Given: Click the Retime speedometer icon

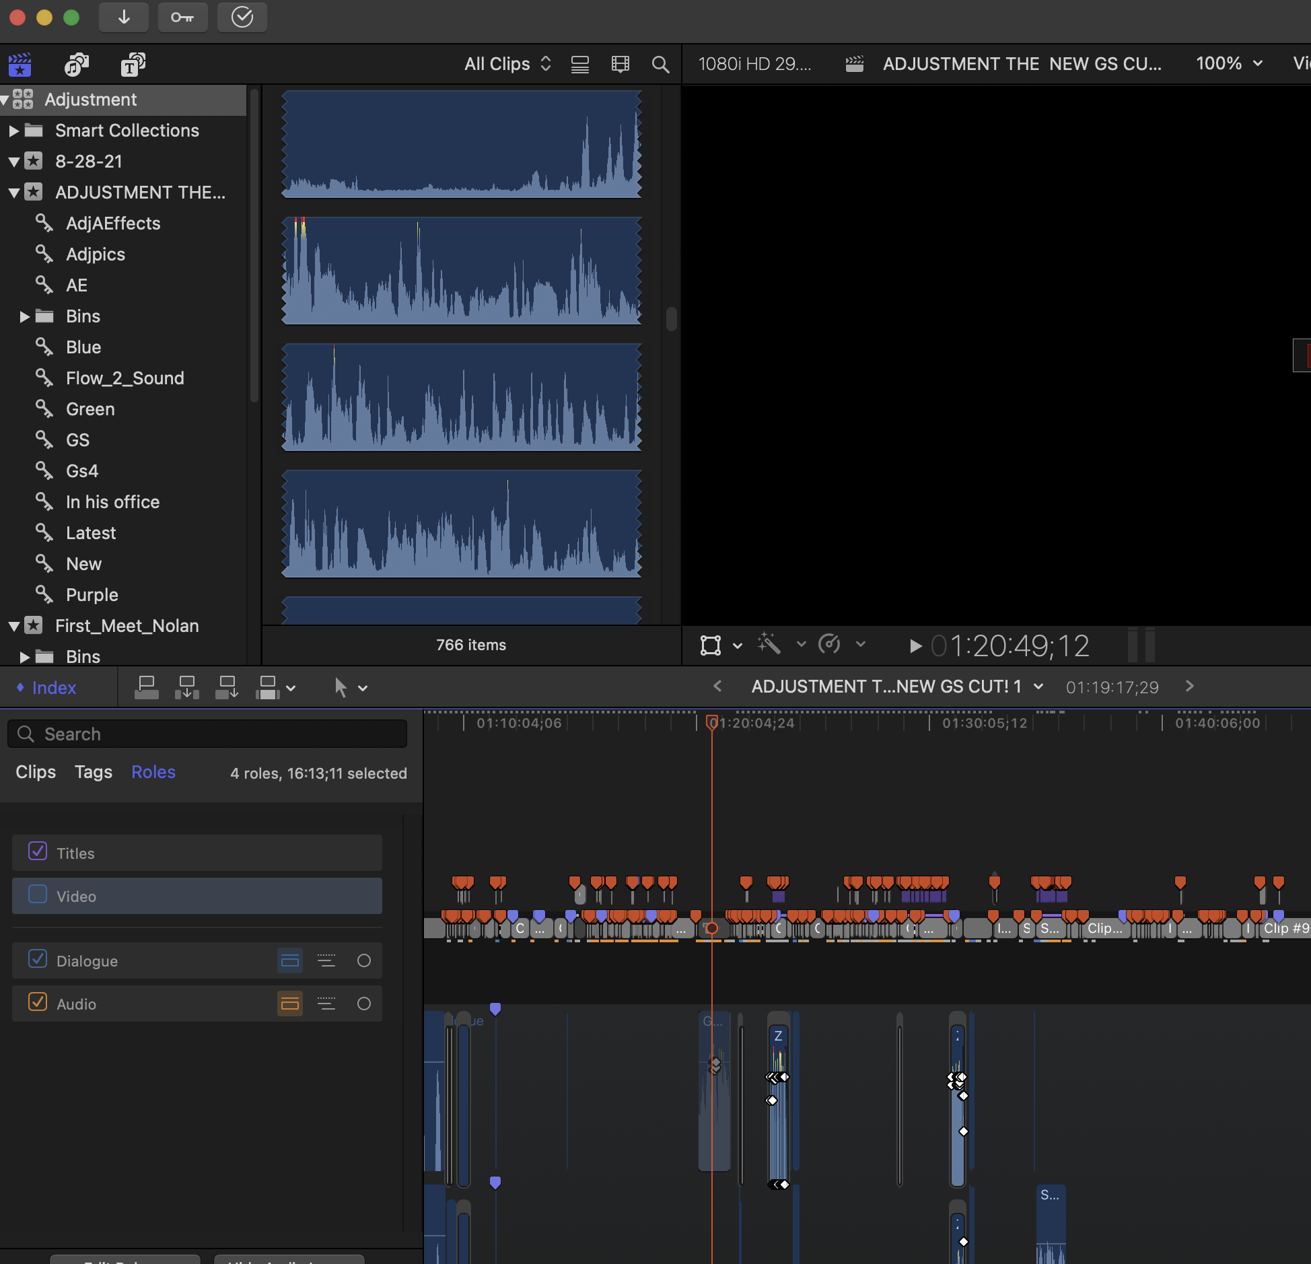Looking at the screenshot, I should 830,645.
